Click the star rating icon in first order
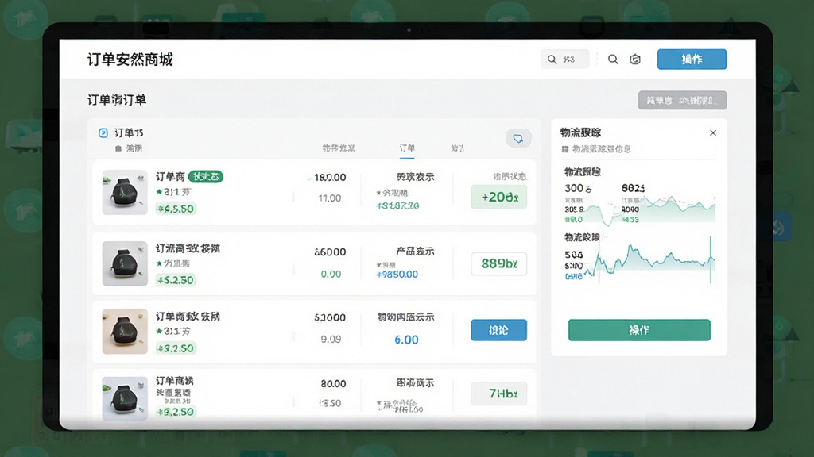This screenshot has width=814, height=457. (159, 192)
